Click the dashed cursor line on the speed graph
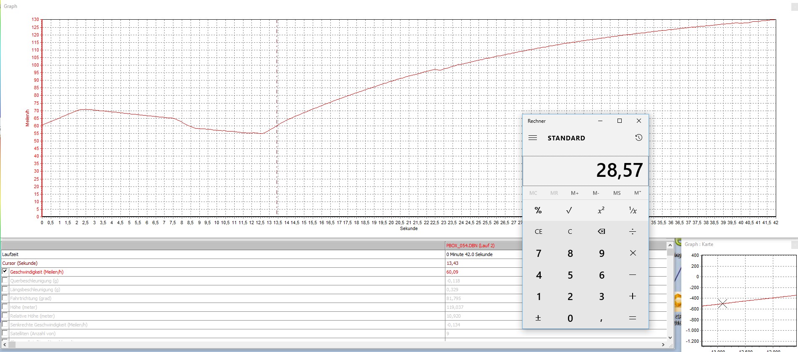This screenshot has width=798, height=352. click(x=277, y=117)
